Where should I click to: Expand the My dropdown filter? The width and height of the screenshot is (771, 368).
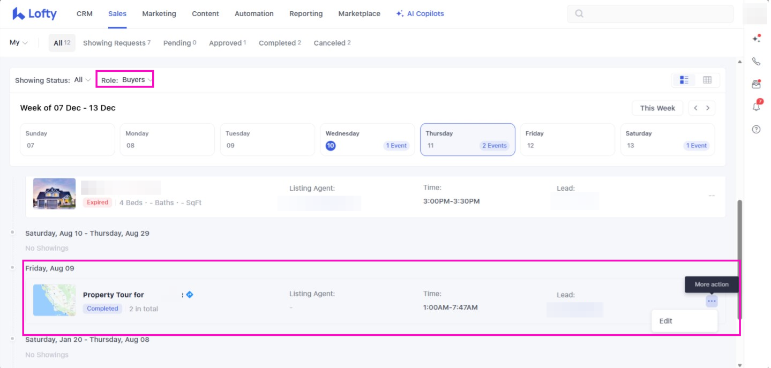[19, 43]
